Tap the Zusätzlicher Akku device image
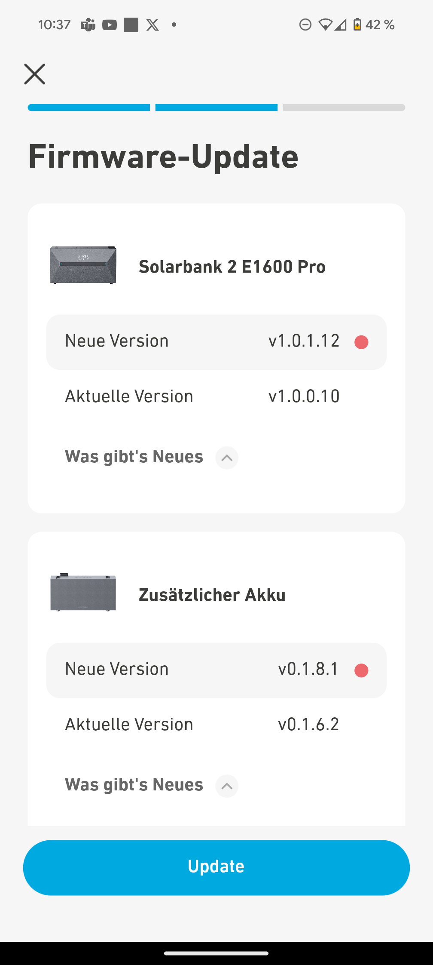 coord(83,593)
